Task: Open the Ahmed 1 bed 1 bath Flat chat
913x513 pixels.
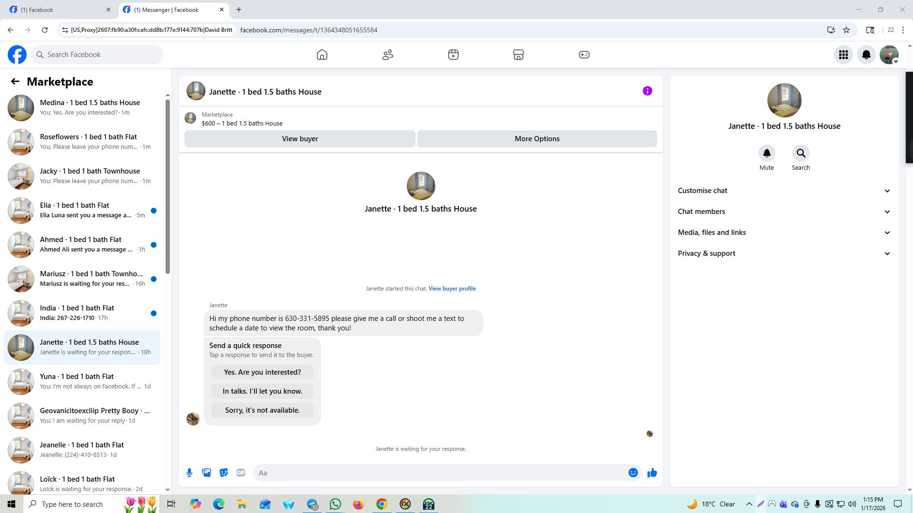Action: (82, 244)
